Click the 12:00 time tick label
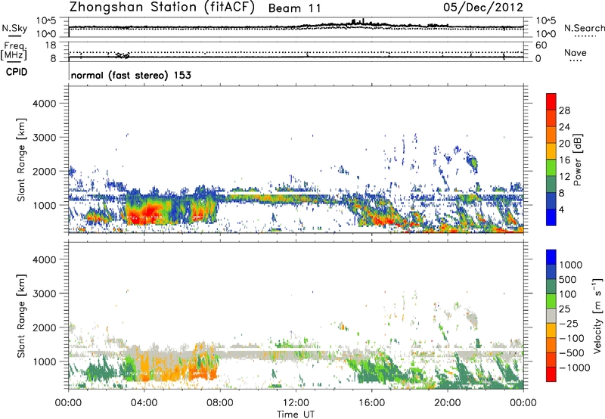Screen dimensions: 605x419 click(x=296, y=403)
